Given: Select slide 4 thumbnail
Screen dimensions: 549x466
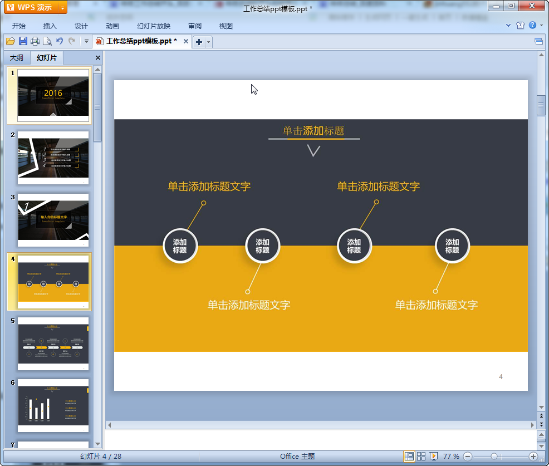Looking at the screenshot, I should pos(53,282).
